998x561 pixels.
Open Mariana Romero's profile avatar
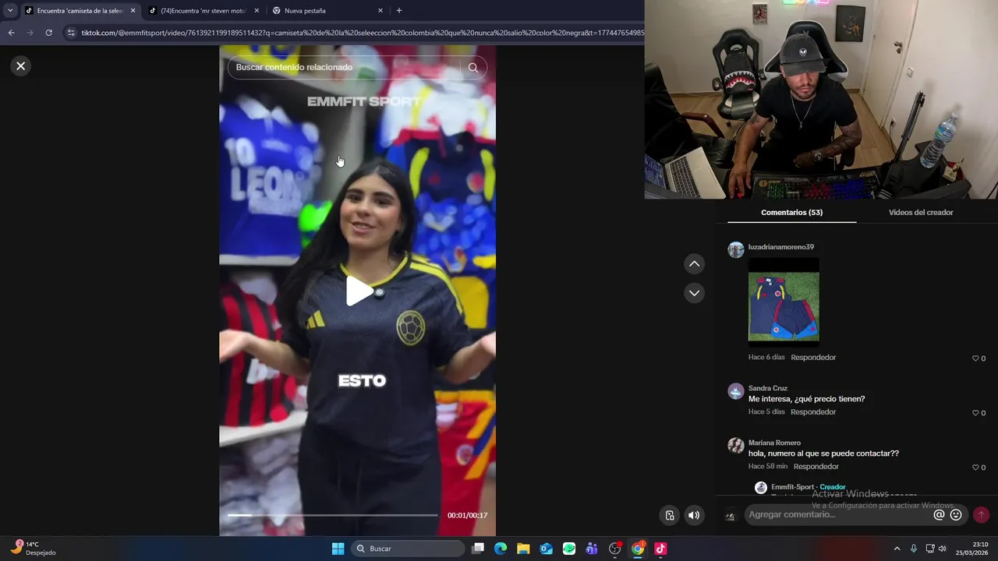point(736,446)
